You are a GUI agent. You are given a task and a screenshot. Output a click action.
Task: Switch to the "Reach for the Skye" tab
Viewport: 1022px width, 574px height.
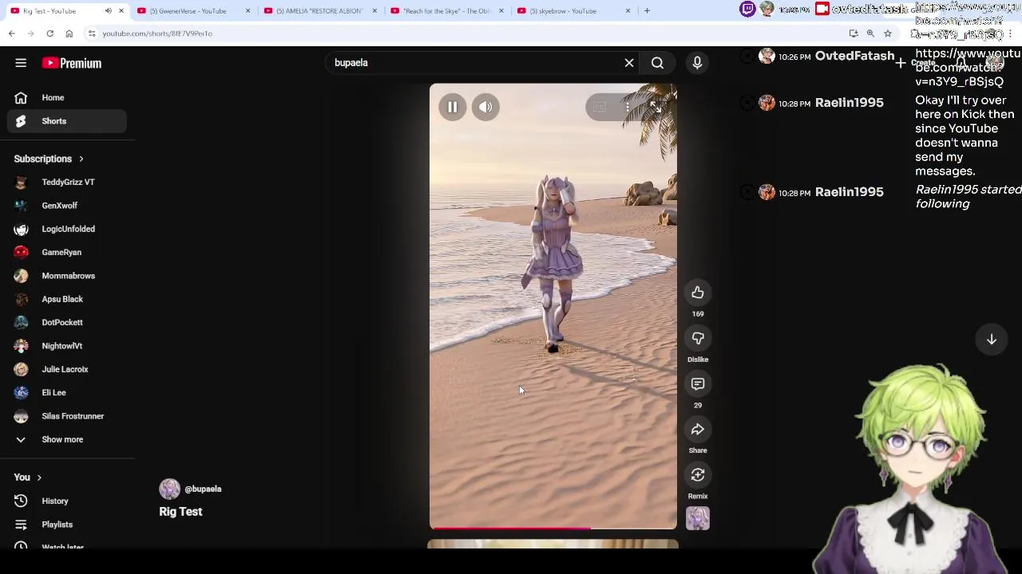click(447, 11)
